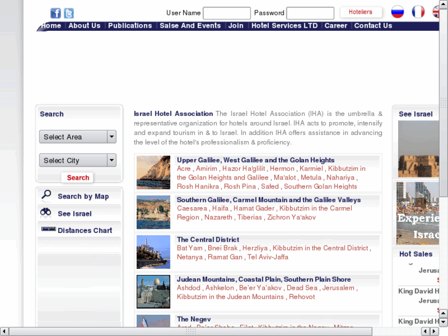Open The Central District heading

click(208, 240)
